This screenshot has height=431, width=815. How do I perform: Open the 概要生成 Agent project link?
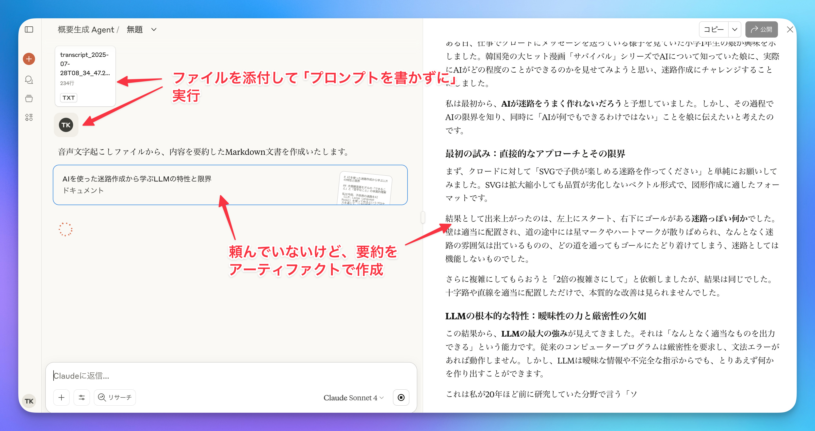pos(86,29)
